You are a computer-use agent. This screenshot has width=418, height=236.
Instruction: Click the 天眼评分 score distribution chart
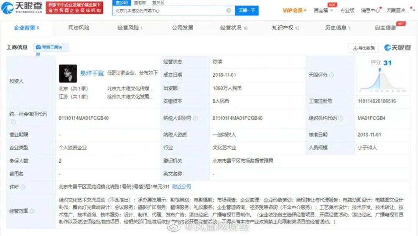(382, 80)
